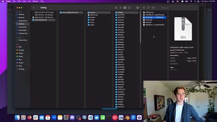Filter by the Orange tag
217x122 pixels.
[21, 50]
